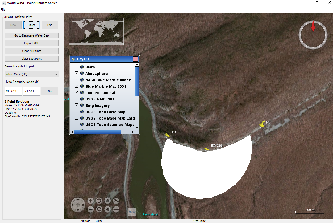Uncheck the Stars layer checkbox
This screenshot has width=333, height=223.
click(x=77, y=67)
